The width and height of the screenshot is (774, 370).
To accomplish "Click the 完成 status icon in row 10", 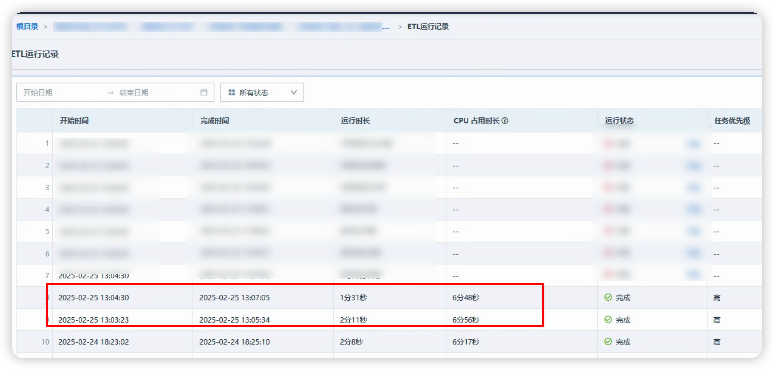I will [x=608, y=342].
